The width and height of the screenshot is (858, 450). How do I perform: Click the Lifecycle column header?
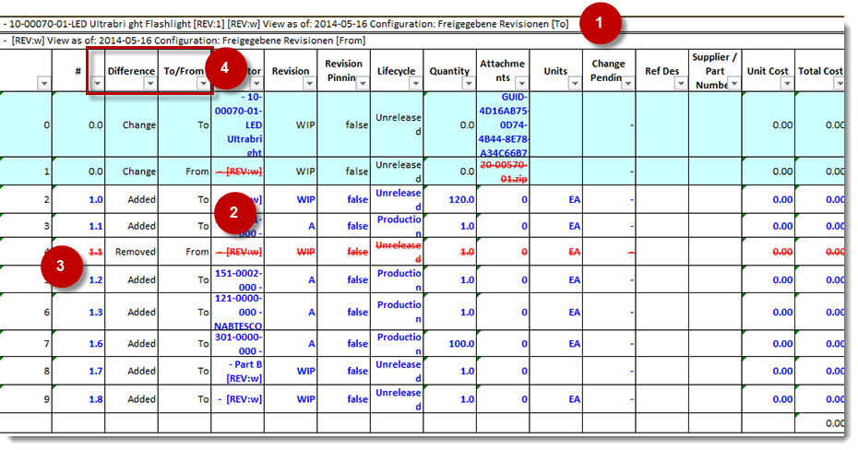(396, 71)
